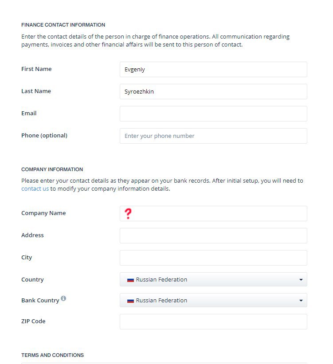
Task: Click the 'Bank Country' label text
Action: [40, 301]
